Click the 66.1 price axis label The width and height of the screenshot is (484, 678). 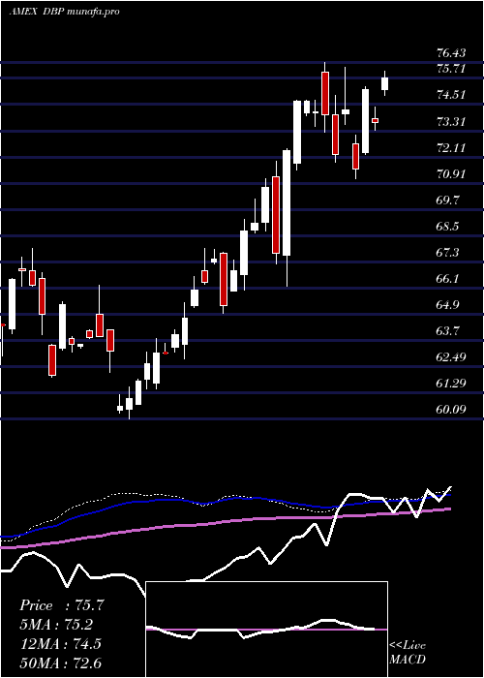pyautogui.click(x=448, y=279)
